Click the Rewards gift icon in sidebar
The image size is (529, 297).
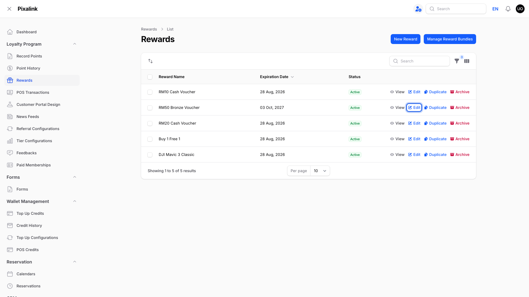point(10,80)
